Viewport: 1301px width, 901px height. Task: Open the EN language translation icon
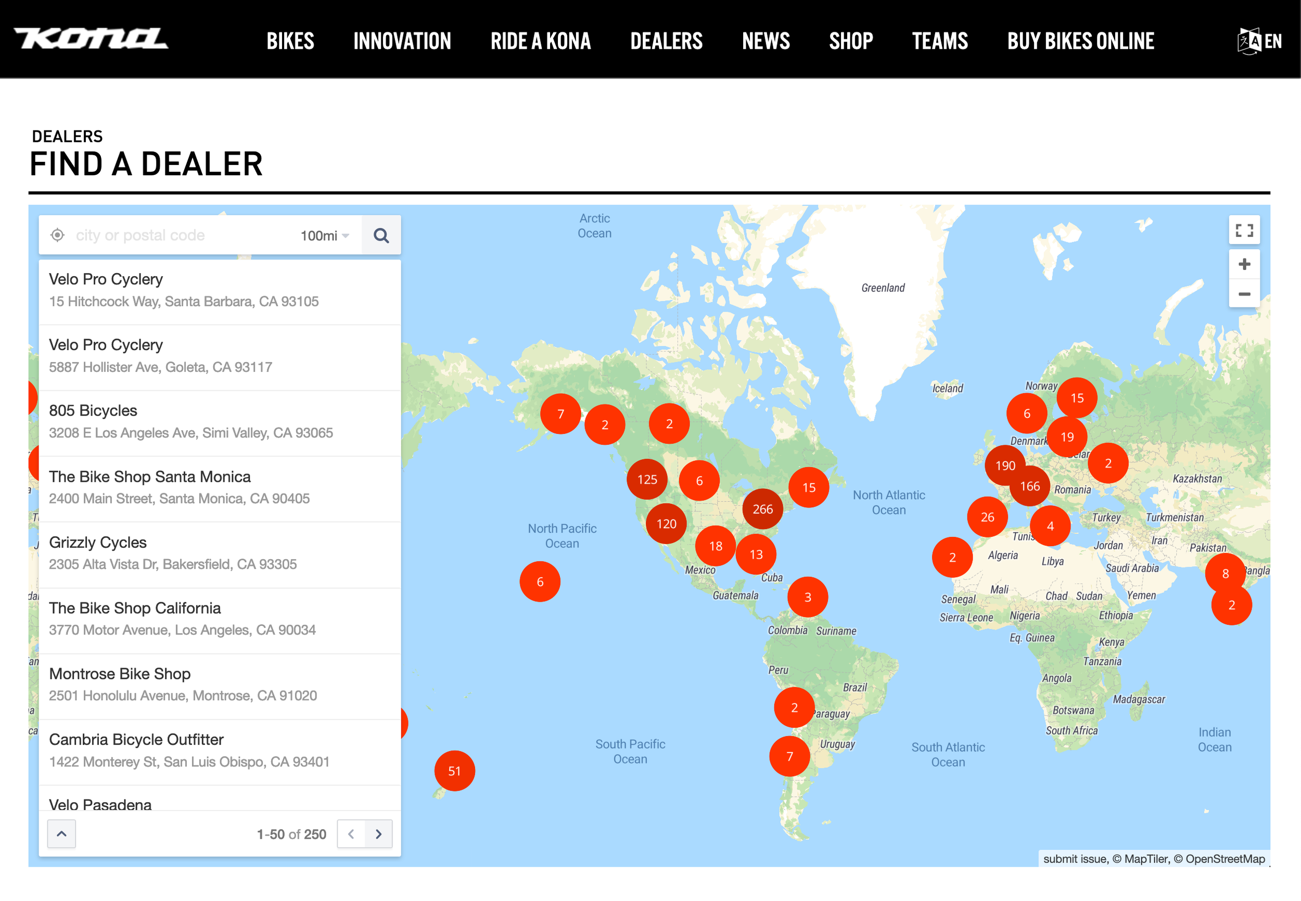1250,40
